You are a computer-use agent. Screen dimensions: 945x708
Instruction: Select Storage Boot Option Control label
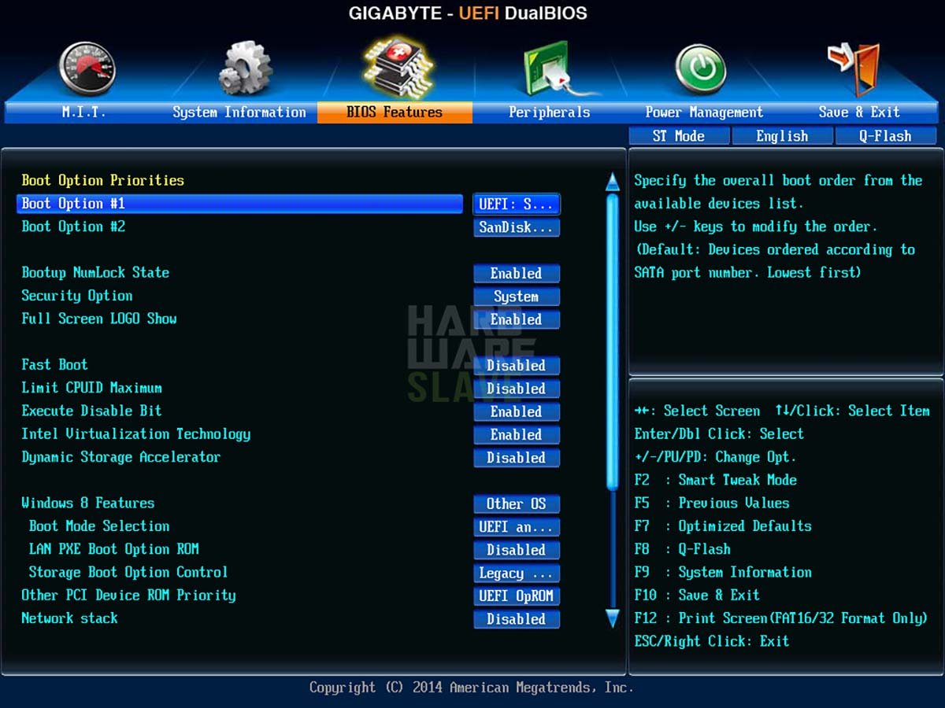(128, 572)
